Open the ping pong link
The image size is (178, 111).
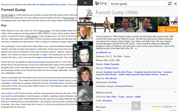click(32, 62)
